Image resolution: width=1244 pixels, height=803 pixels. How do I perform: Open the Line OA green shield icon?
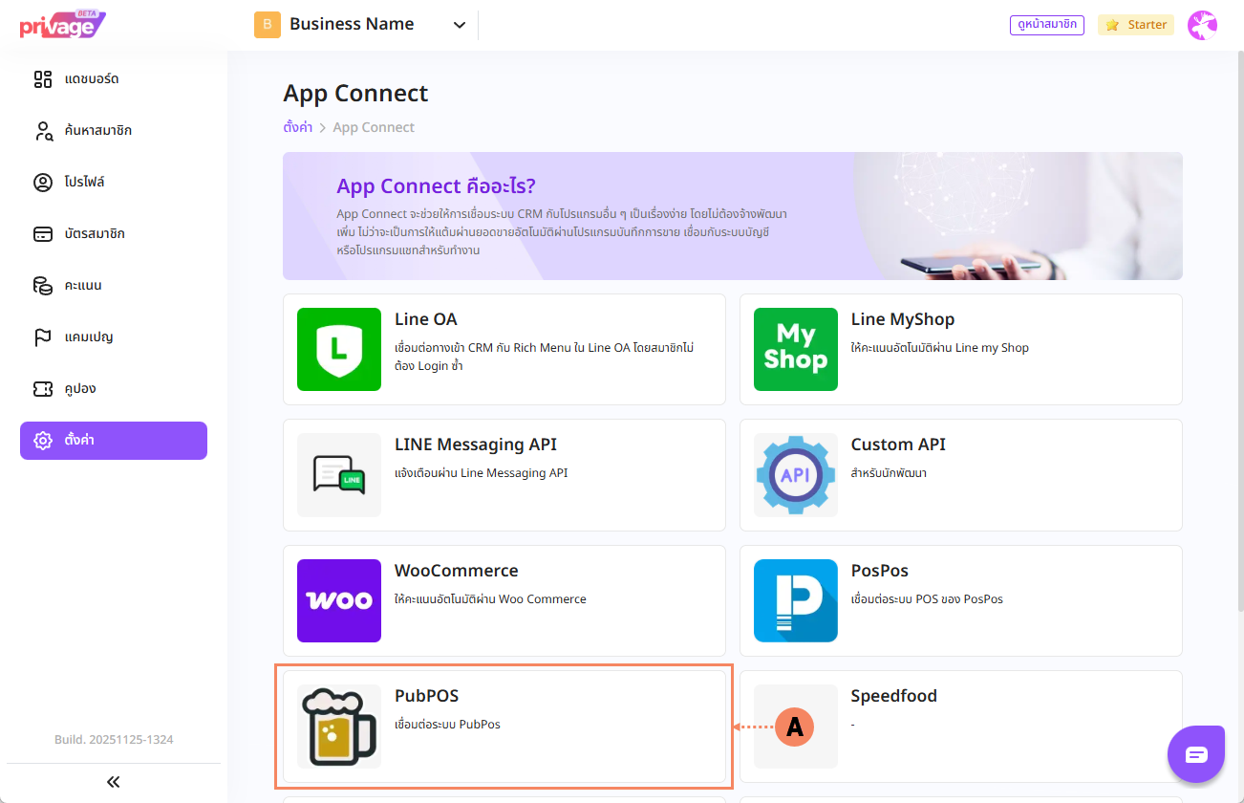338,349
